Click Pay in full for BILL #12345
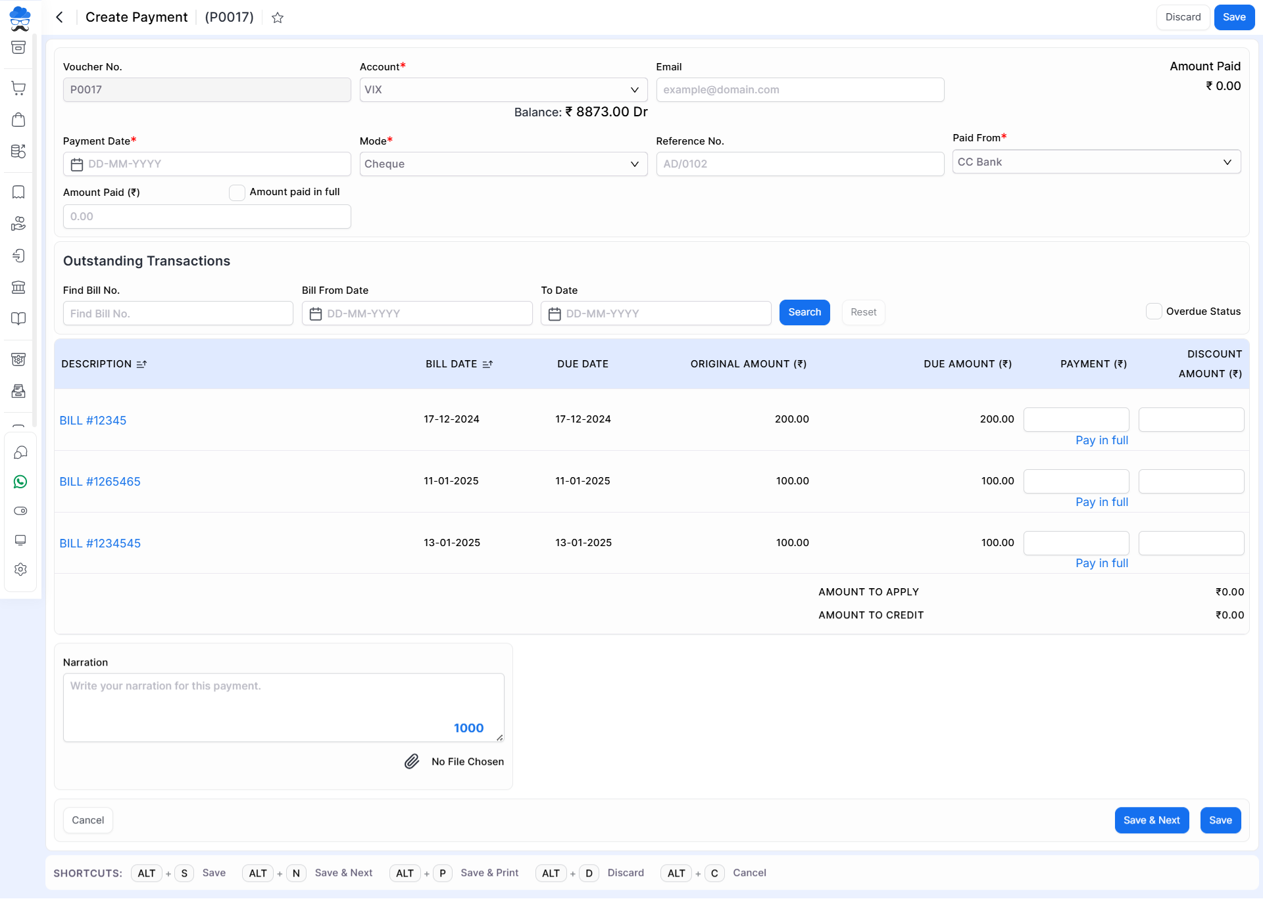Viewport: 1263px width, 899px height. [x=1102, y=440]
